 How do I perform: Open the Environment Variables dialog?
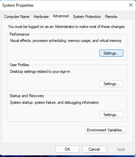[106, 130]
